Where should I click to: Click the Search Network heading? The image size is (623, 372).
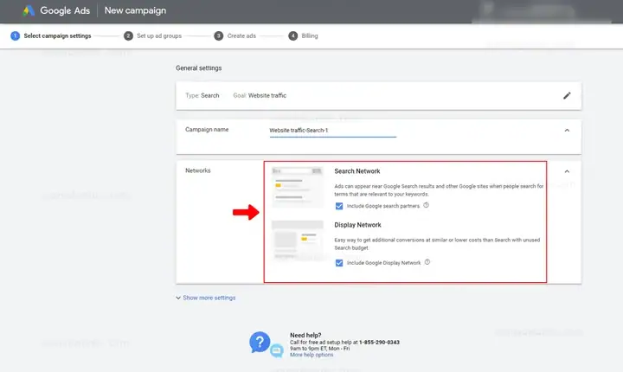(357, 171)
